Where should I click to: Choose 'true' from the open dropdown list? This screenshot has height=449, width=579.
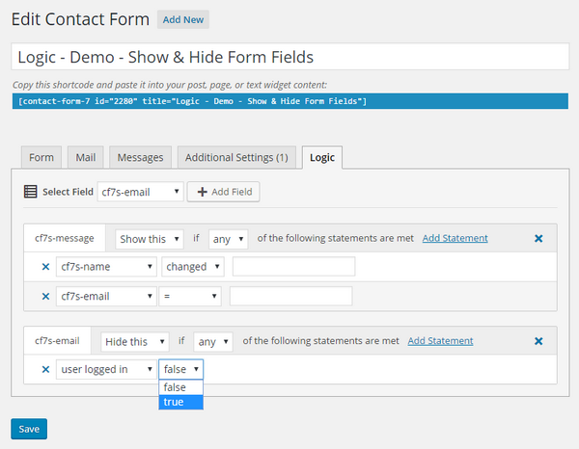[180, 402]
